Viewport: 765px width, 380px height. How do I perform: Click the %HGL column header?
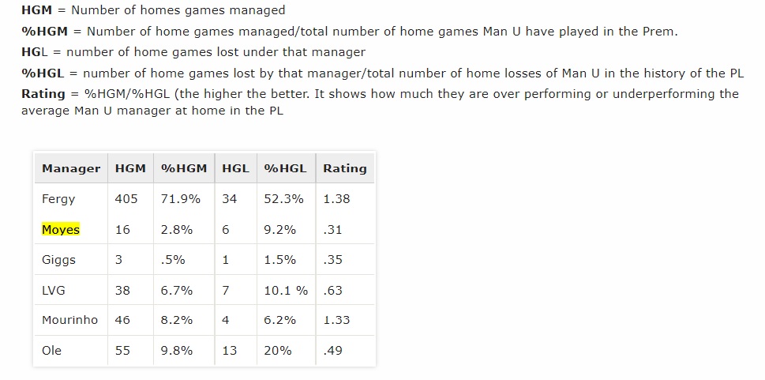point(286,168)
